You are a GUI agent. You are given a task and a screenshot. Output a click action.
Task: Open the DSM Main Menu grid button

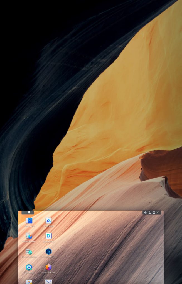pos(29,212)
